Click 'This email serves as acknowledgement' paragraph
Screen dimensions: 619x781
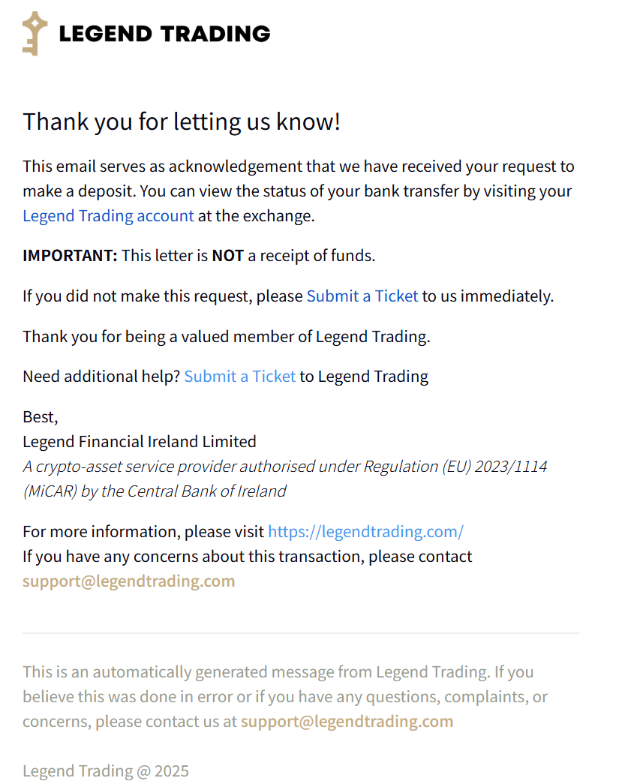click(x=299, y=191)
